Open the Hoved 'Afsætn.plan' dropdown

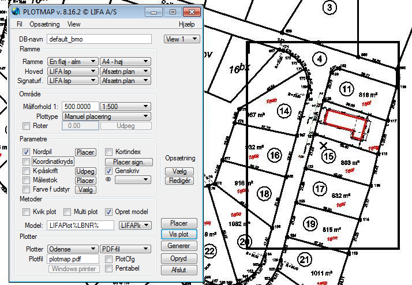(x=125, y=71)
